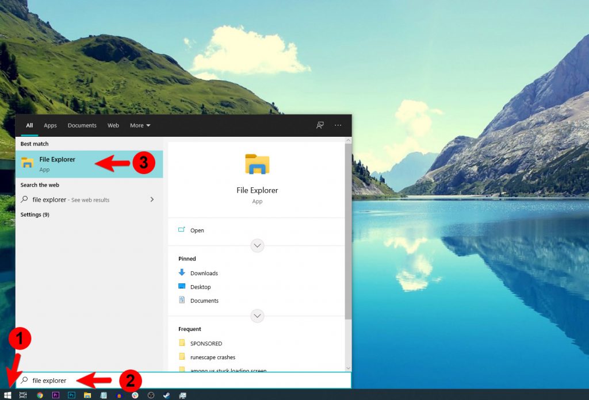Open the blue round taskbar app icon
This screenshot has height=400, width=589.
pos(119,395)
